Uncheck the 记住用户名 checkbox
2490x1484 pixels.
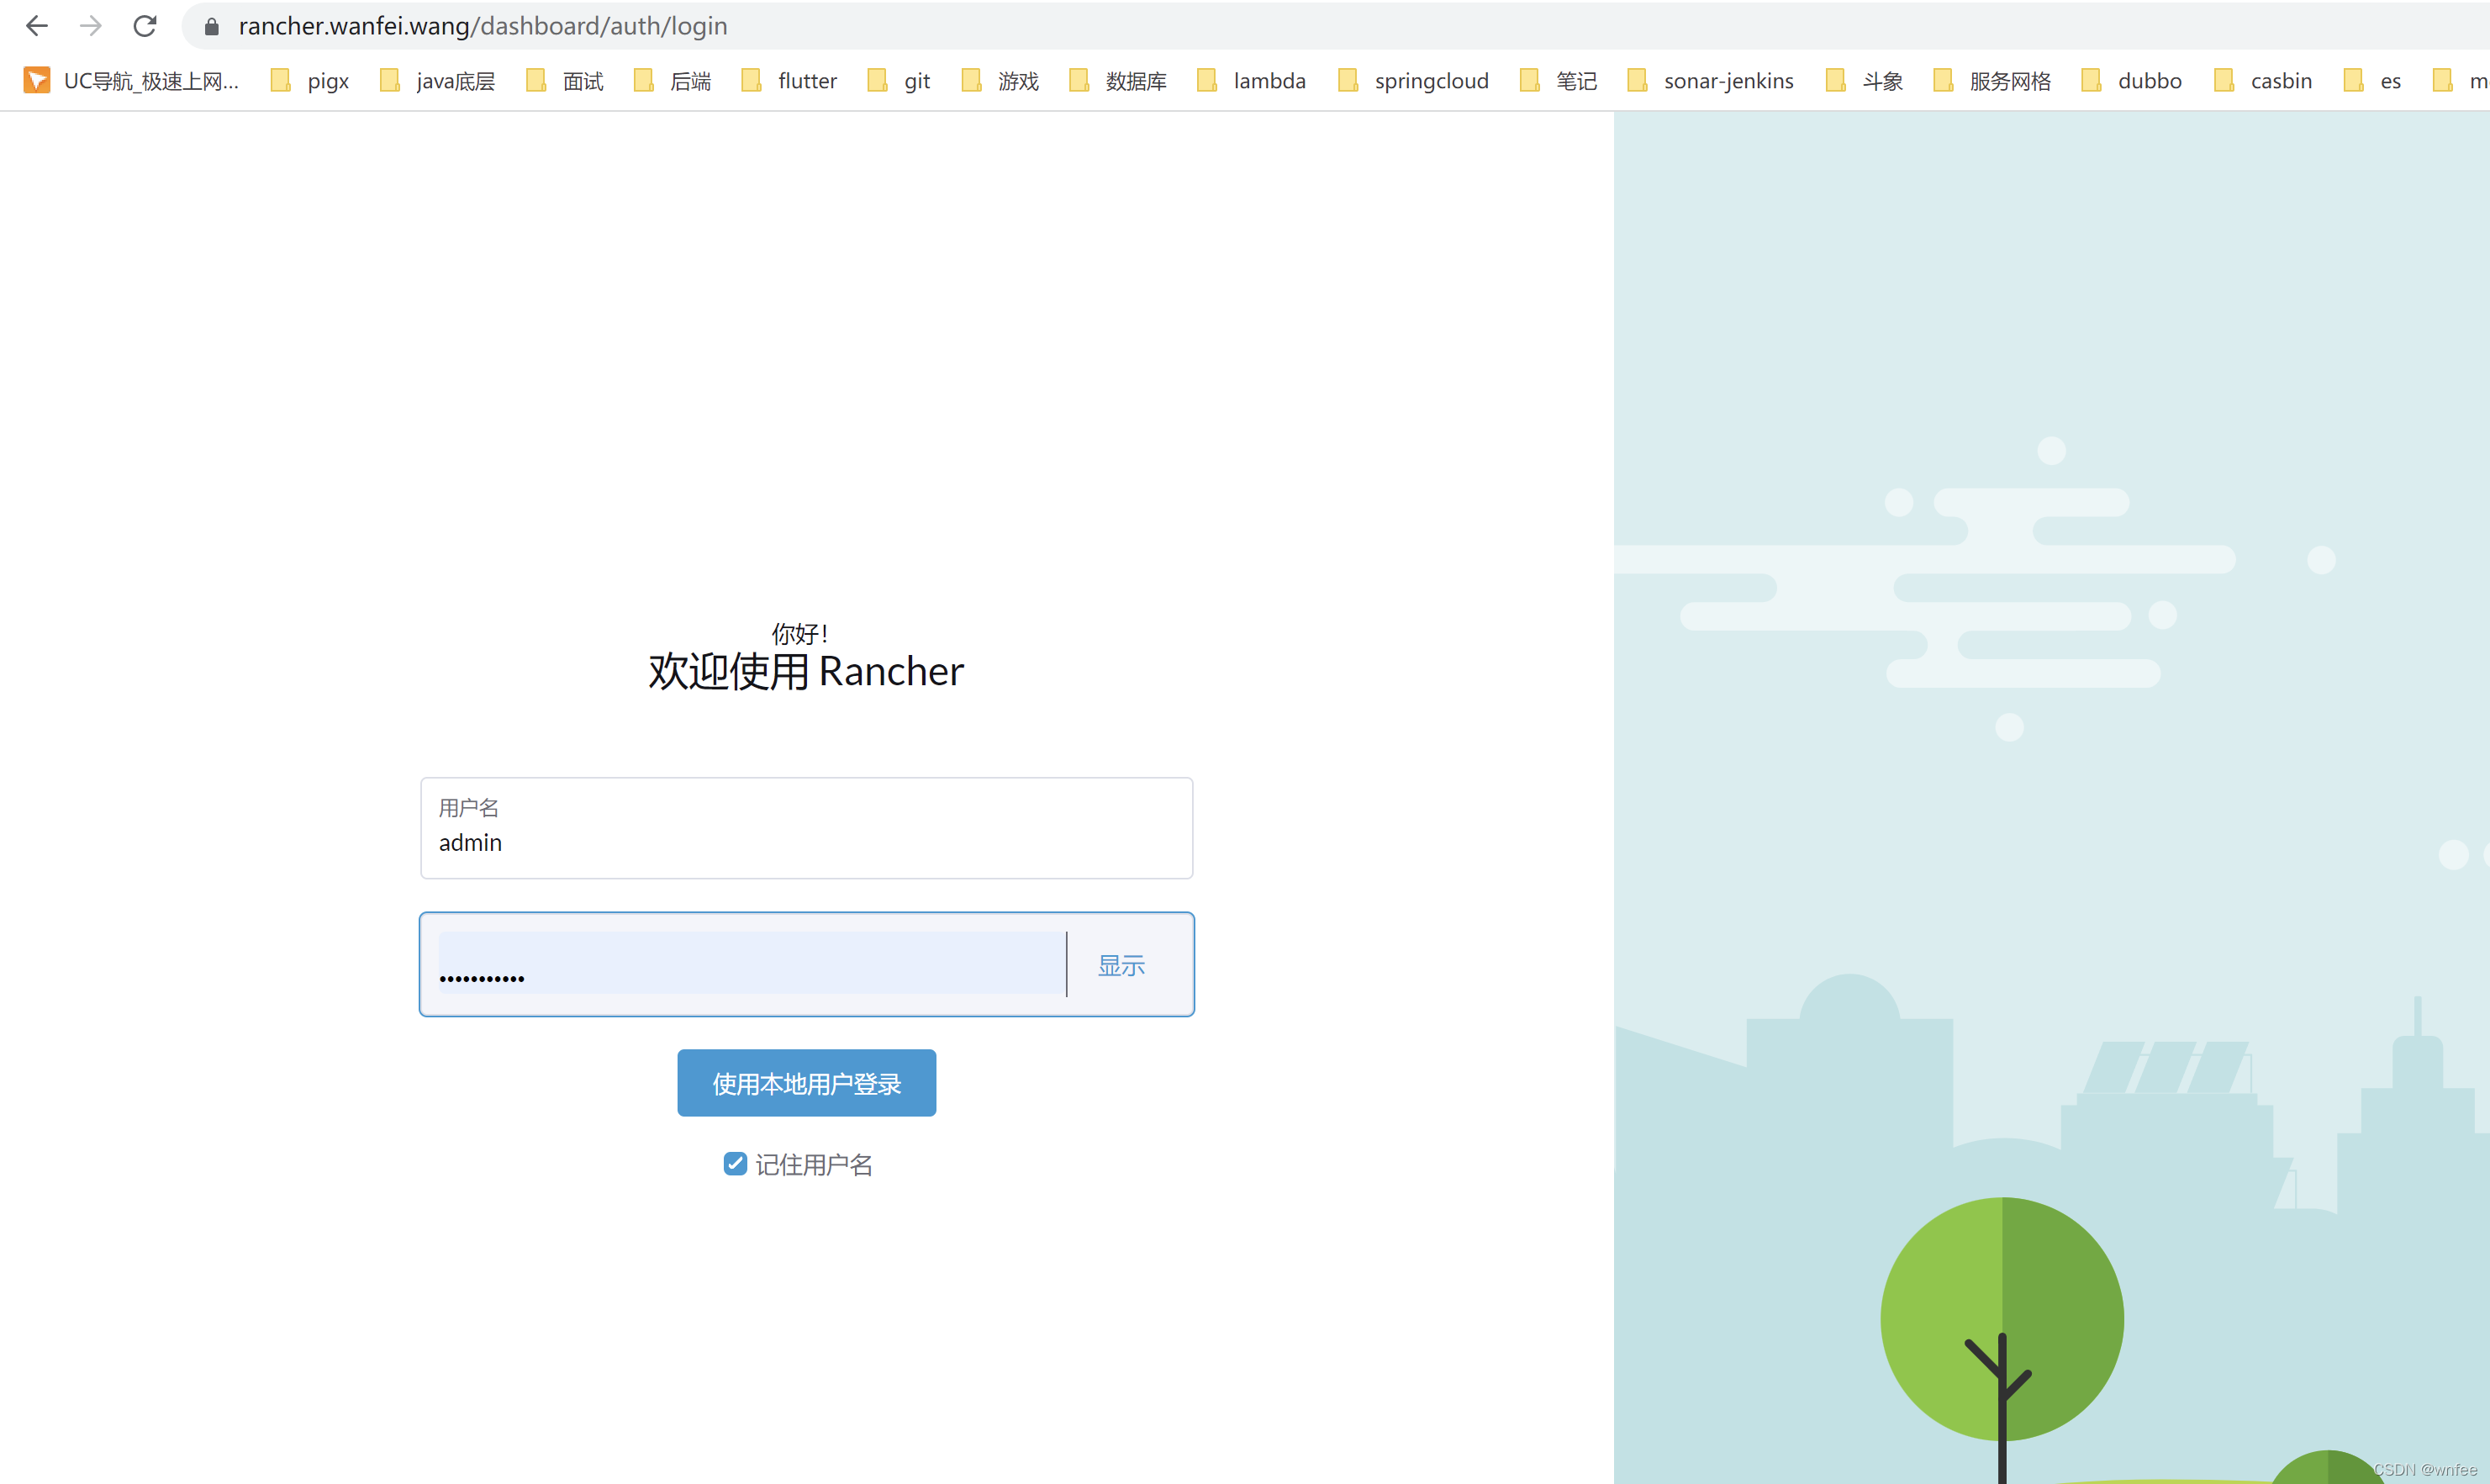tap(735, 1164)
